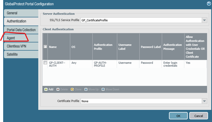
Task: Click the Clone icon
Action: [72, 89]
